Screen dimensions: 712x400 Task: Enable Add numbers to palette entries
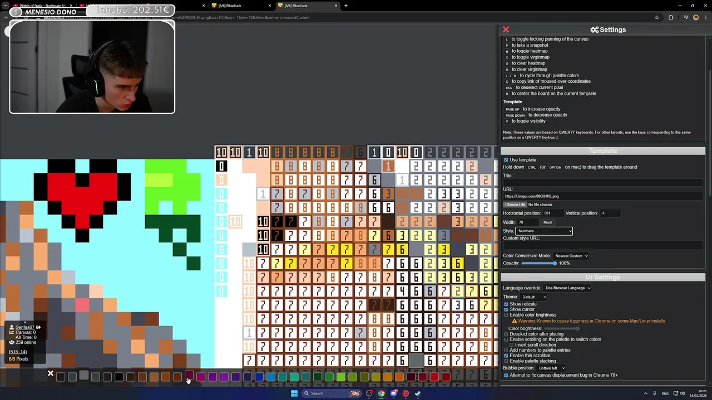click(x=506, y=350)
